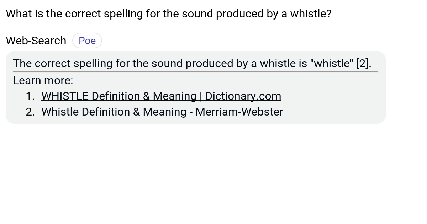Image resolution: width=427 pixels, height=224 pixels.
Task: Click the Learn more heading
Action: click(x=43, y=80)
